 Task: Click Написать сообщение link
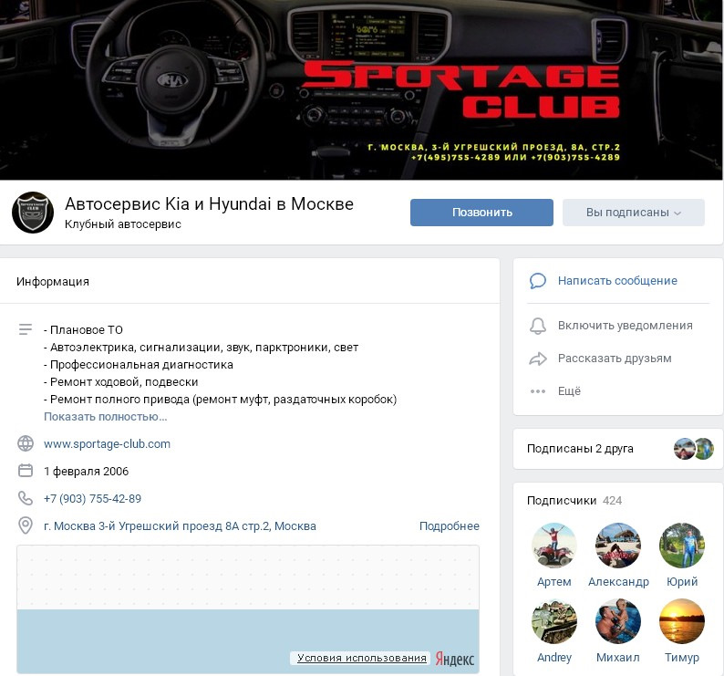617,280
